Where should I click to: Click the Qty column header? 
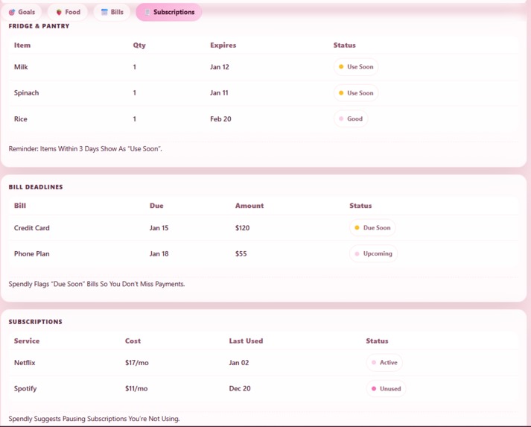139,45
